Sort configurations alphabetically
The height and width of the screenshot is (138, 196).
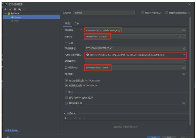click(24, 9)
